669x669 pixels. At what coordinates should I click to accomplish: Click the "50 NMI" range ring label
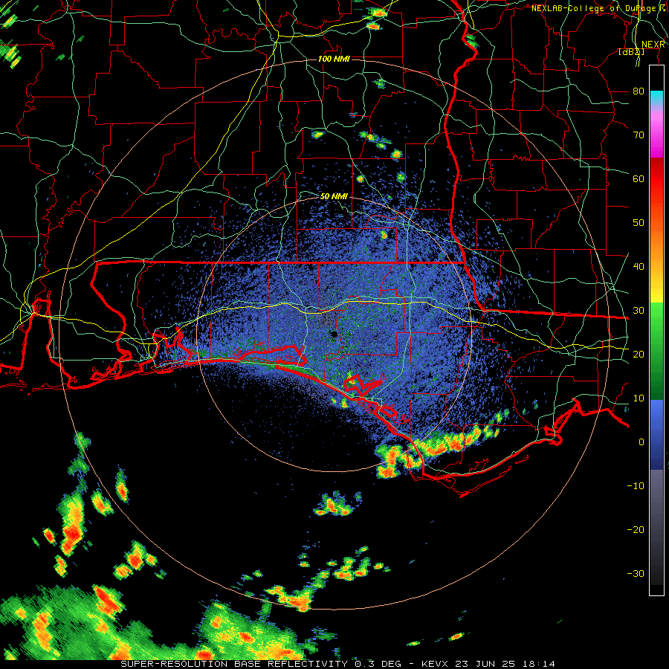coord(334,196)
